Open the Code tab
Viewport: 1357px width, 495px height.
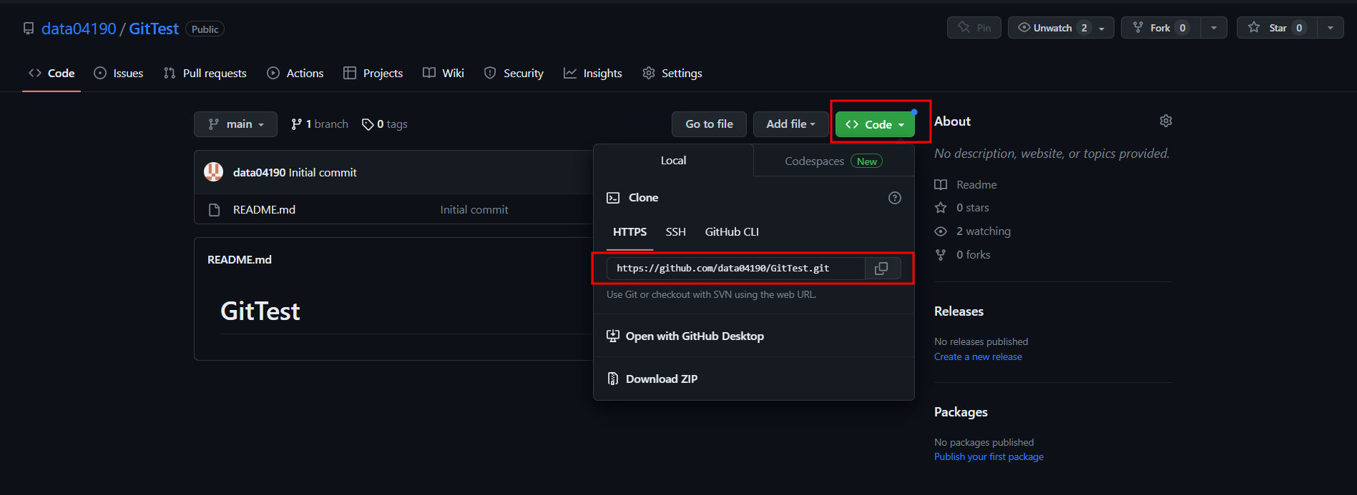click(x=52, y=73)
